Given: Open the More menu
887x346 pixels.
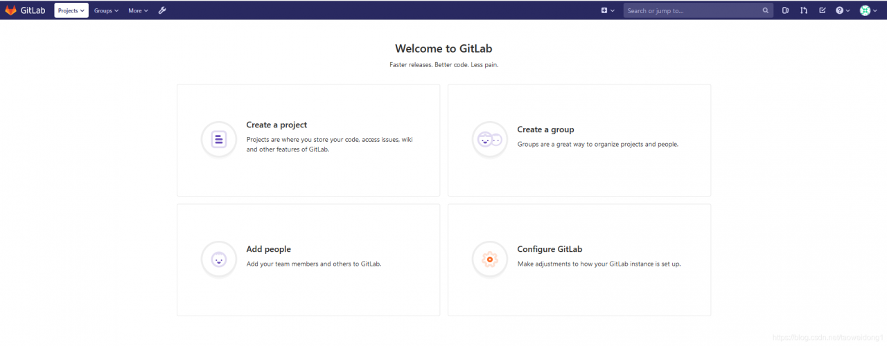Looking at the screenshot, I should click(x=138, y=10).
